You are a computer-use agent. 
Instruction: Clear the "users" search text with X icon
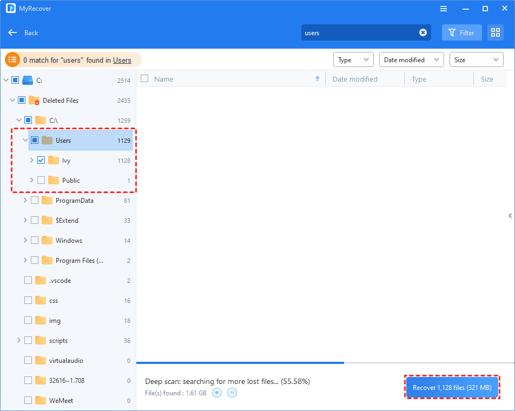click(x=423, y=32)
